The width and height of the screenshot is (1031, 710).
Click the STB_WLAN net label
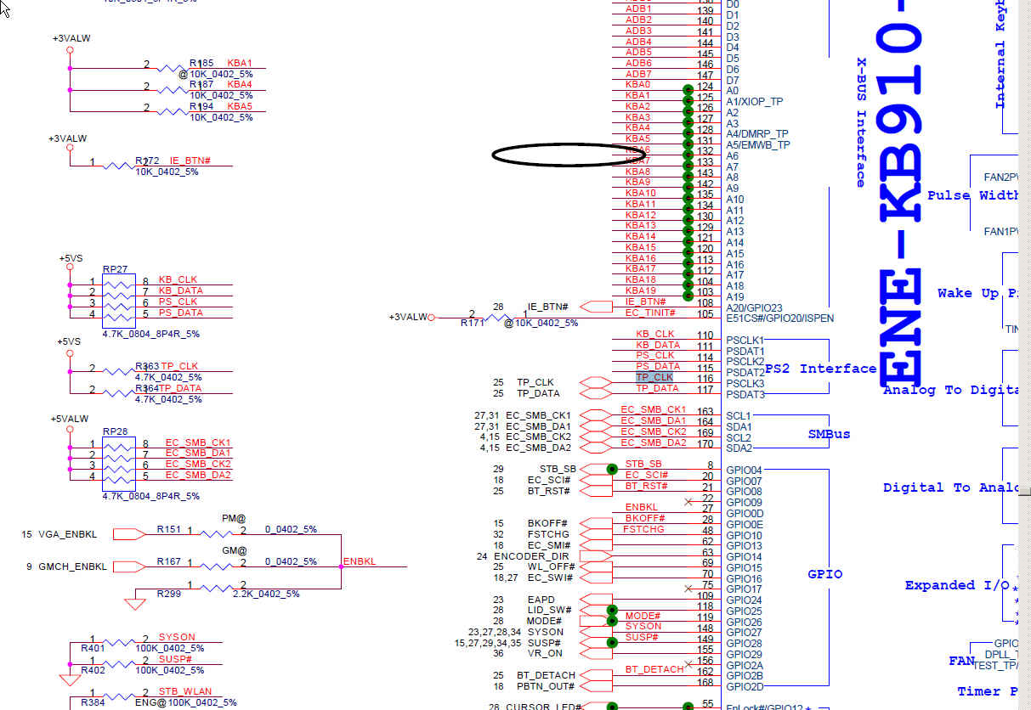tap(185, 691)
